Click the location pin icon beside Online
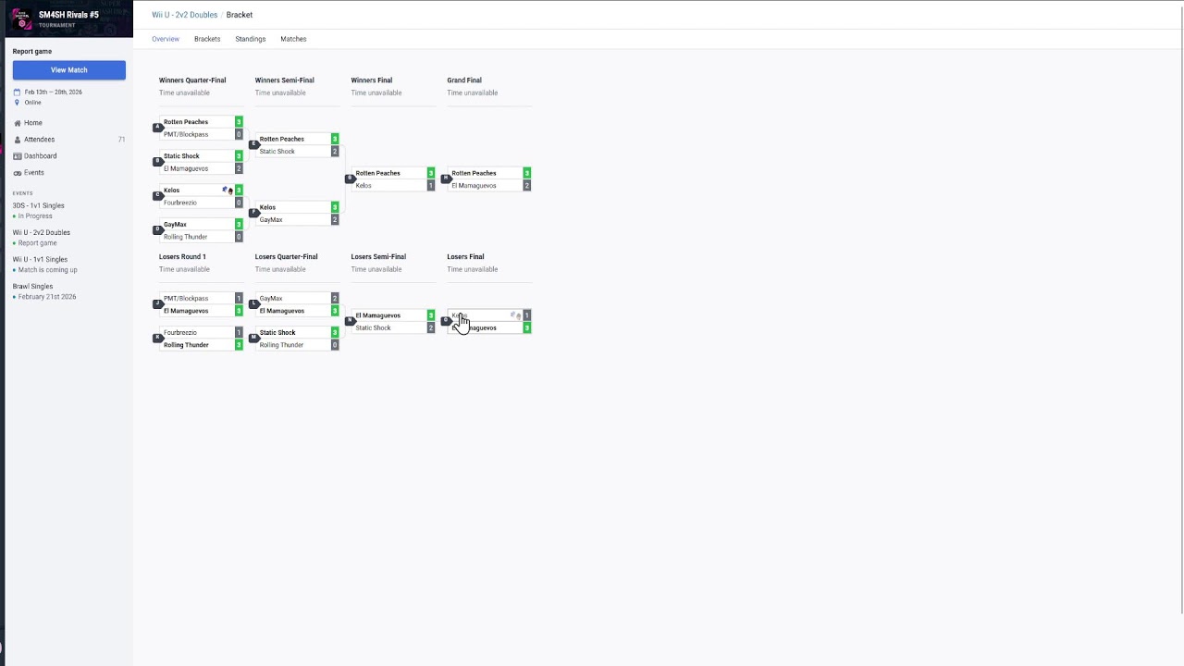Image resolution: width=1184 pixels, height=666 pixels. pos(17,103)
